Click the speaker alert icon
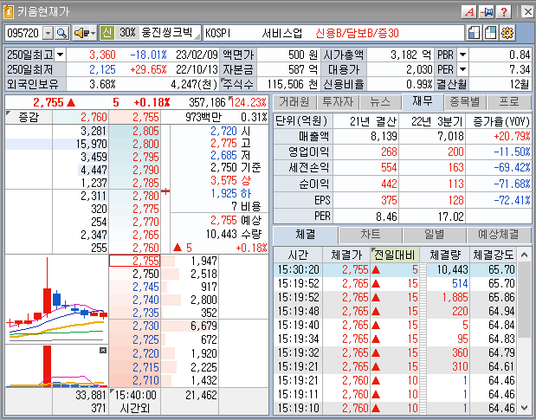This screenshot has width=536, height=420. (x=81, y=33)
